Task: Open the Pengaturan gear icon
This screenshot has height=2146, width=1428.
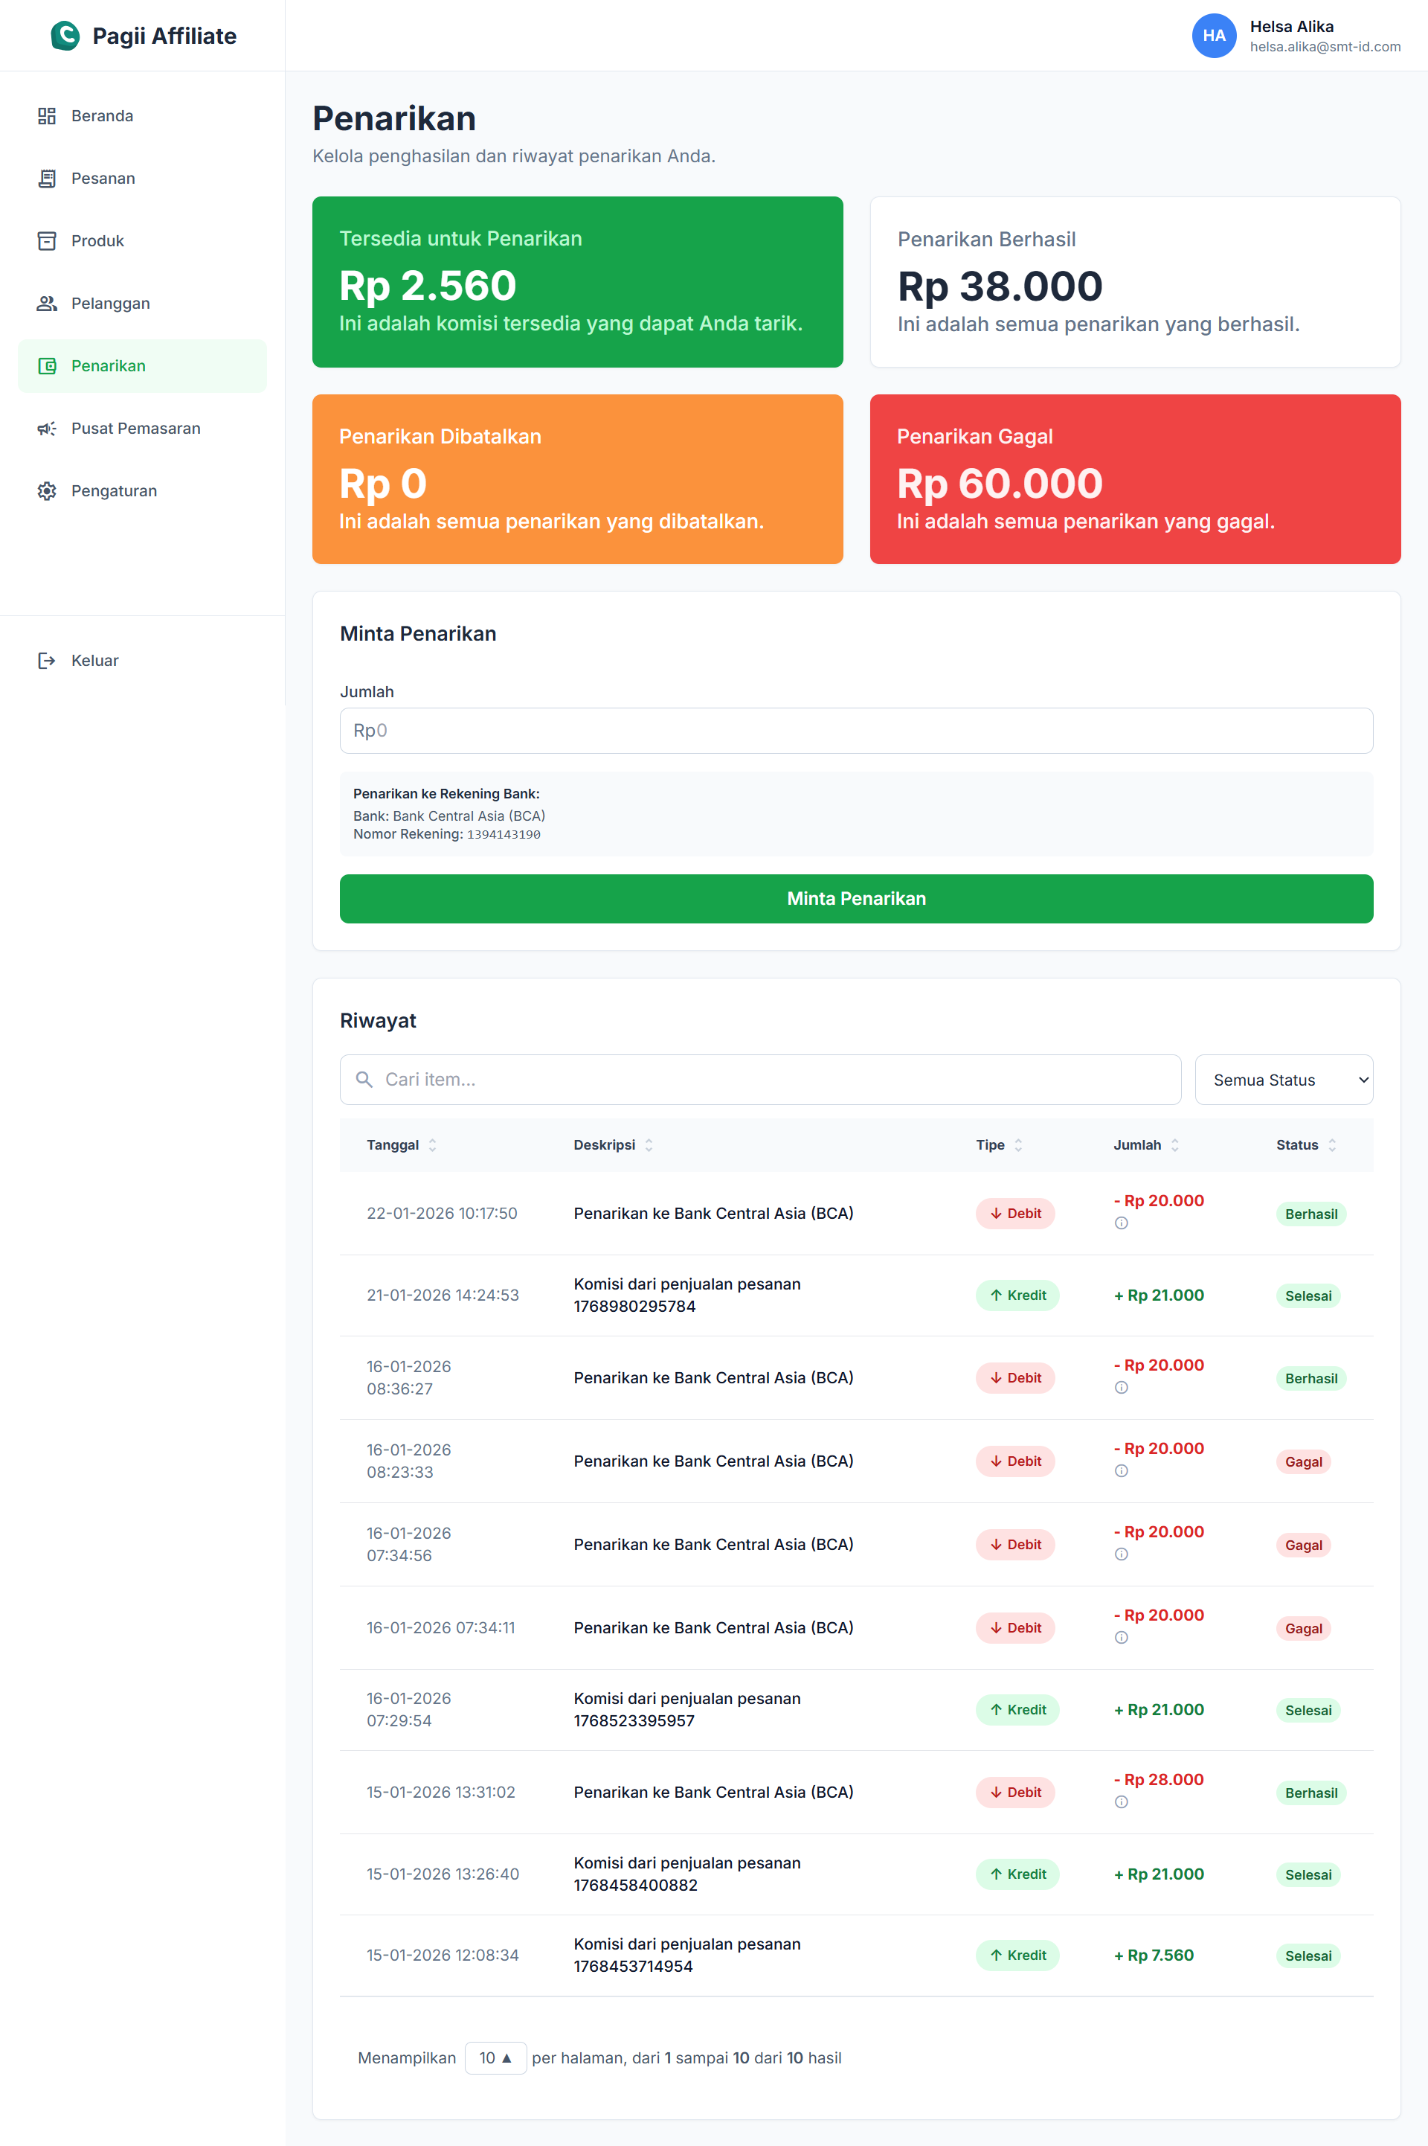Action: click(48, 490)
